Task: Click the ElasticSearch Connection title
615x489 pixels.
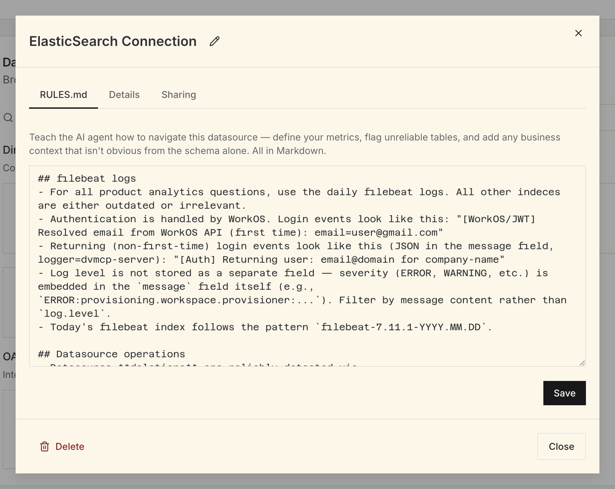Action: click(113, 41)
